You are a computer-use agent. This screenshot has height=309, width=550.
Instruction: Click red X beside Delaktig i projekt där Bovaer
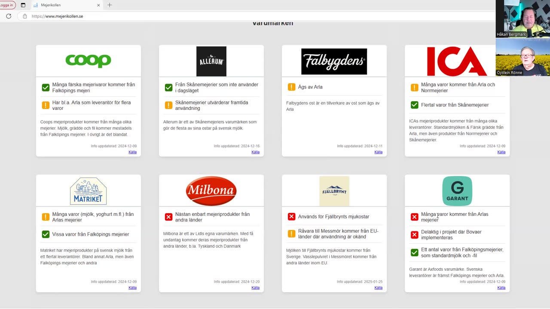pyautogui.click(x=414, y=235)
